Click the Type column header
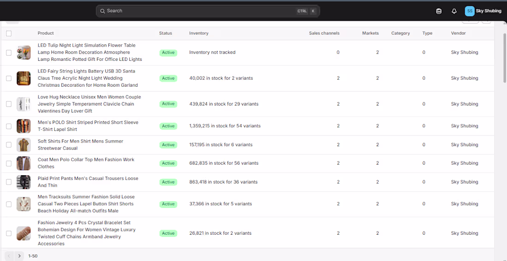This screenshot has width=507, height=261. (x=427, y=33)
